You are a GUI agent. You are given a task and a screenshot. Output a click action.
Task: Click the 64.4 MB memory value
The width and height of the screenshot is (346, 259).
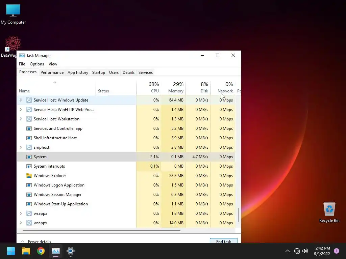click(176, 100)
